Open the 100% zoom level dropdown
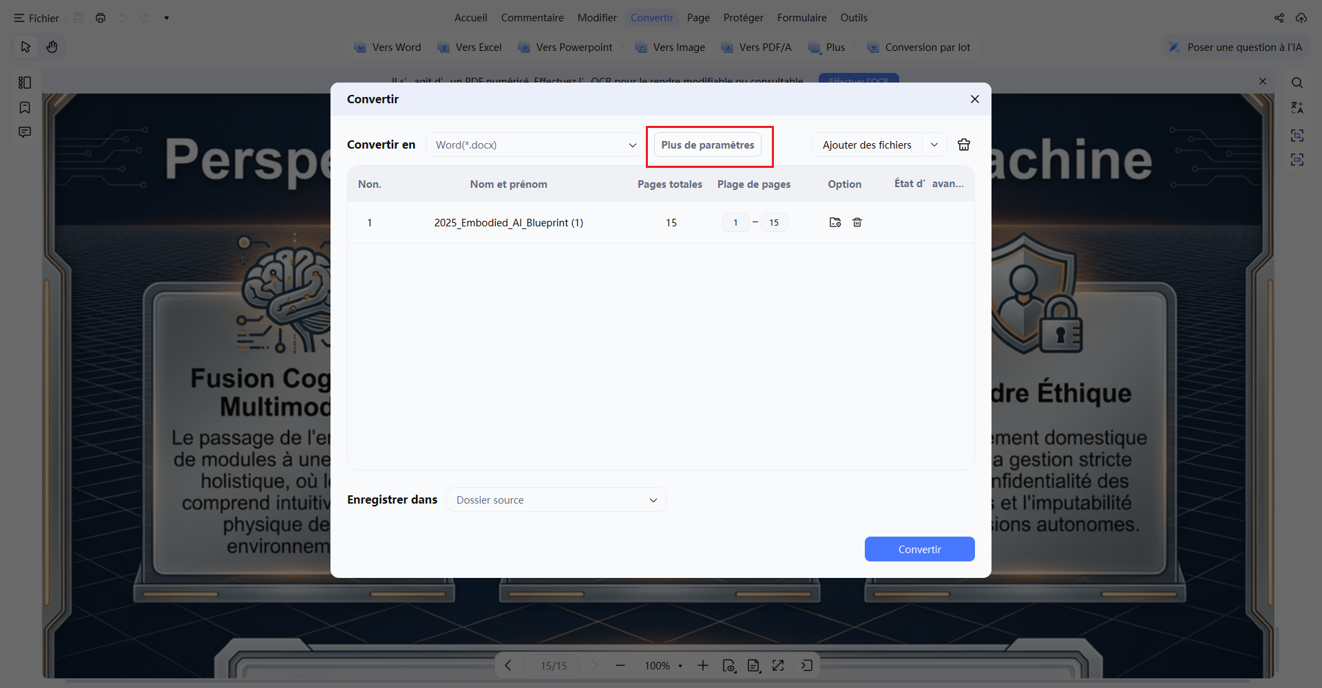Screen dimensions: 1322x688 pos(664,665)
